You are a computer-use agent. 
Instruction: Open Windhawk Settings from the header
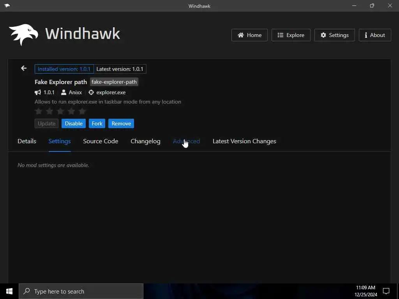[335, 35]
